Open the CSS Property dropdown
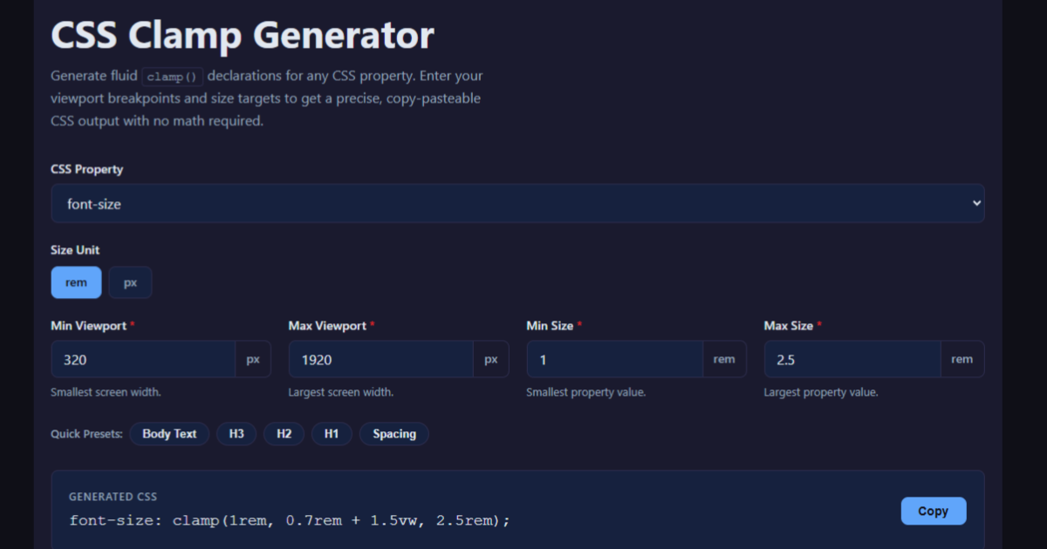The height and width of the screenshot is (549, 1047). 517,203
